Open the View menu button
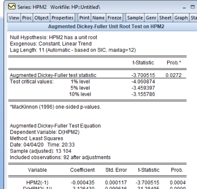The image size is (197, 189). [x=14, y=18]
